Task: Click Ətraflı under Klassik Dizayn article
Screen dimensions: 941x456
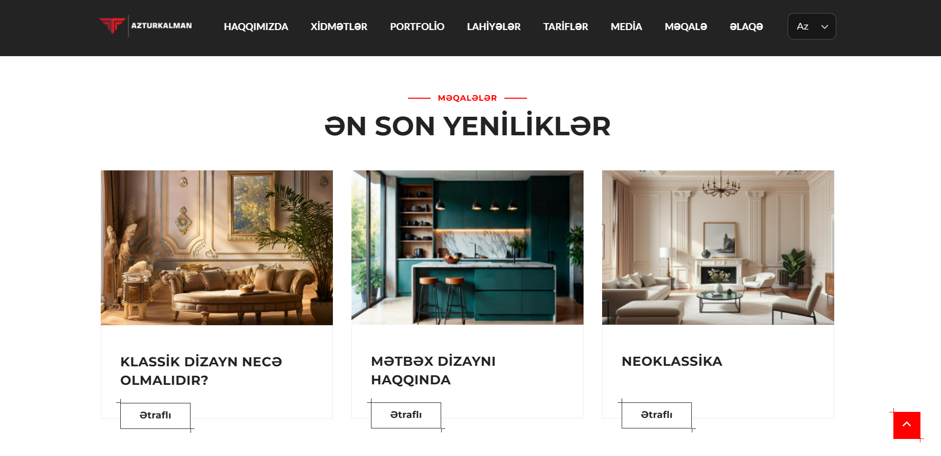Action: (155, 415)
